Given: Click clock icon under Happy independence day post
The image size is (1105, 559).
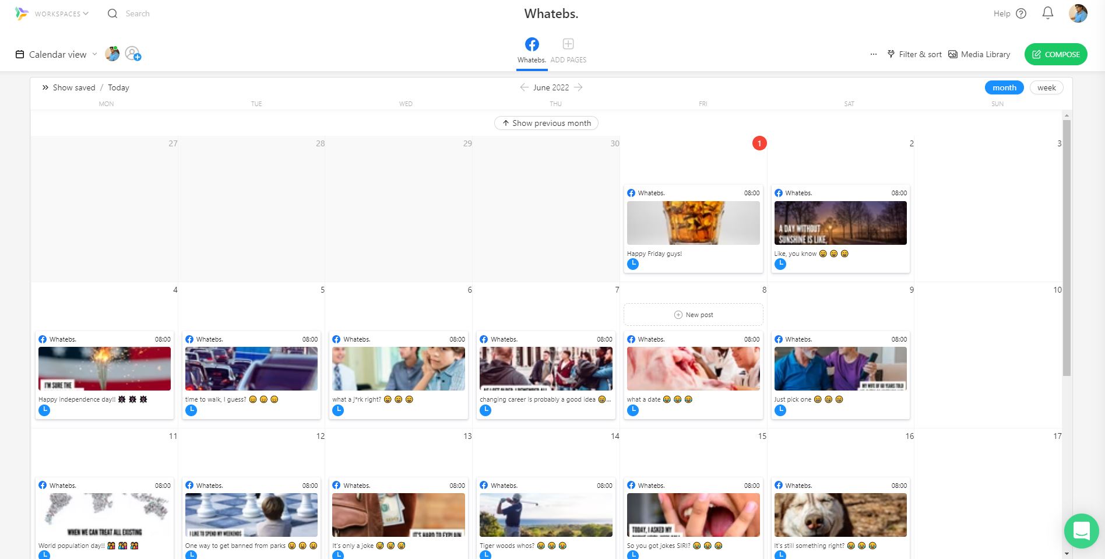Looking at the screenshot, I should tap(44, 410).
